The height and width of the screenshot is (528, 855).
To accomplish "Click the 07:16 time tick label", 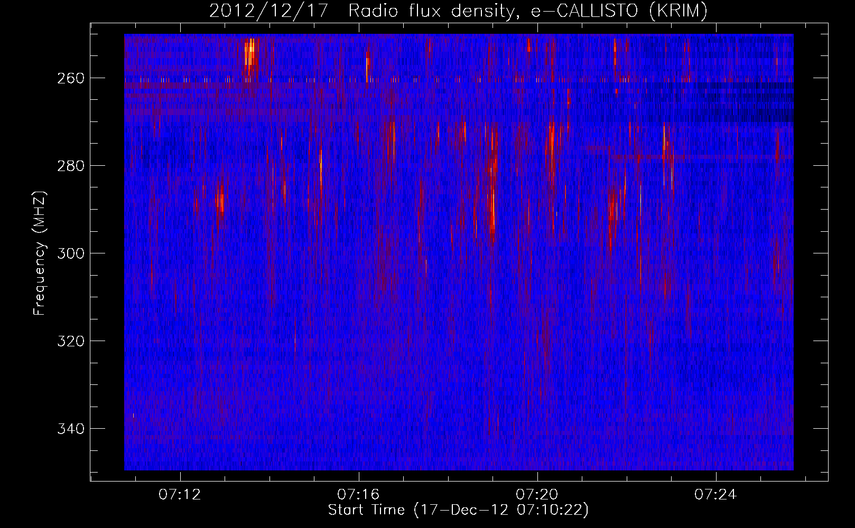I will pos(359,494).
